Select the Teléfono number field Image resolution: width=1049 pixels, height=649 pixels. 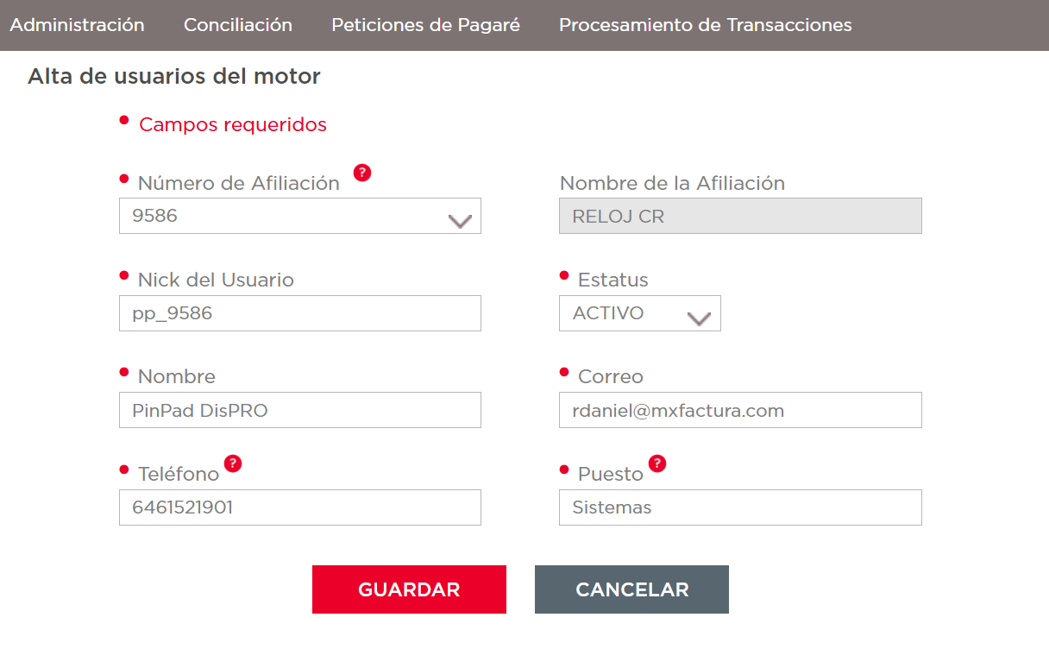coord(299,507)
